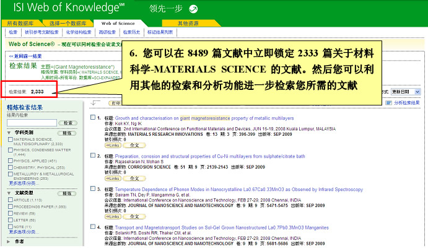Check PROCEEDINGS PAPER document type
Screen dimensions: 428x248
click(x=11, y=206)
